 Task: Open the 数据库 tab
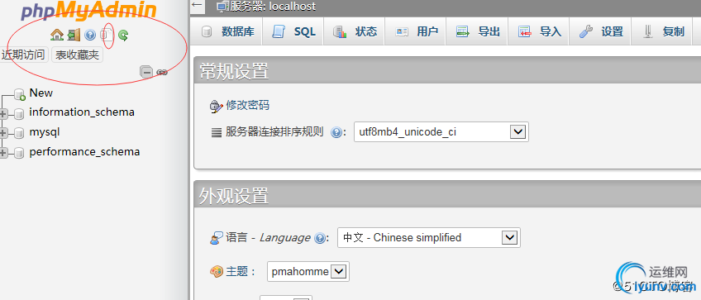(227, 31)
